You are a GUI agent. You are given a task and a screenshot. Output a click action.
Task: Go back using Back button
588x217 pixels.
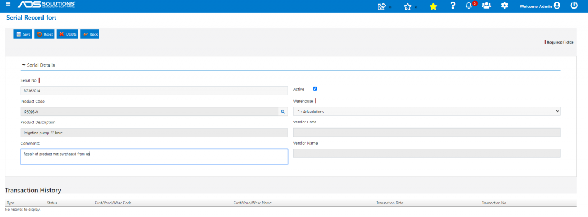90,34
